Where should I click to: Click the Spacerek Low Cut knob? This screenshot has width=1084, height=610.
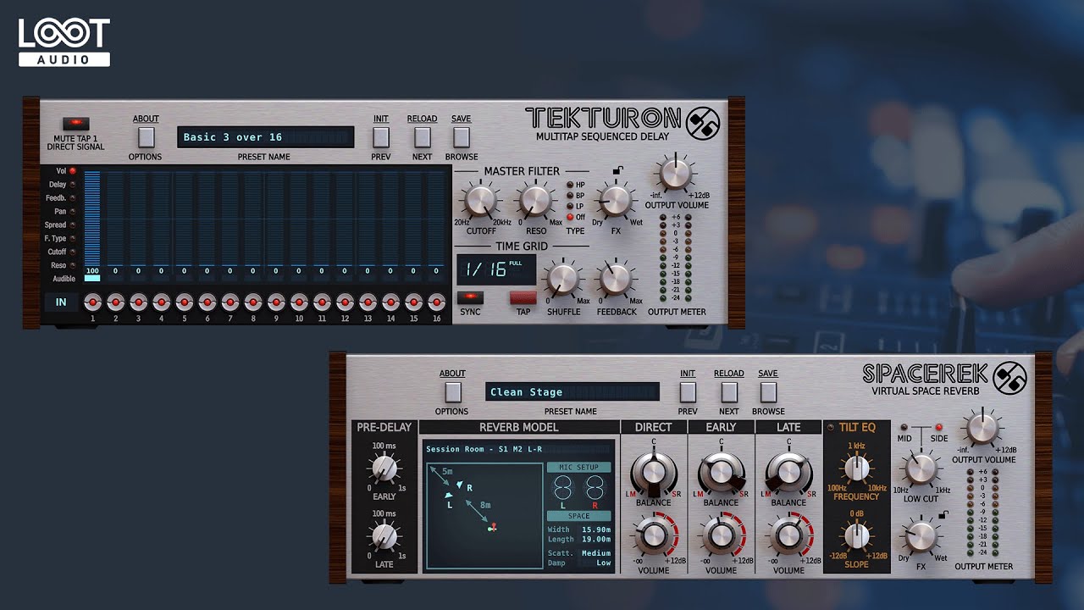click(x=921, y=467)
